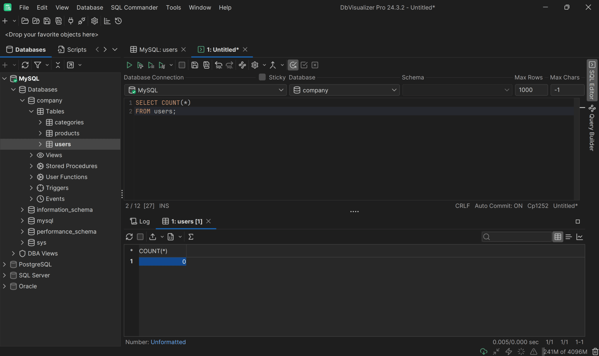599x356 pixels.
Task: Run the SQL with the Execute button
Action: [x=129, y=65]
